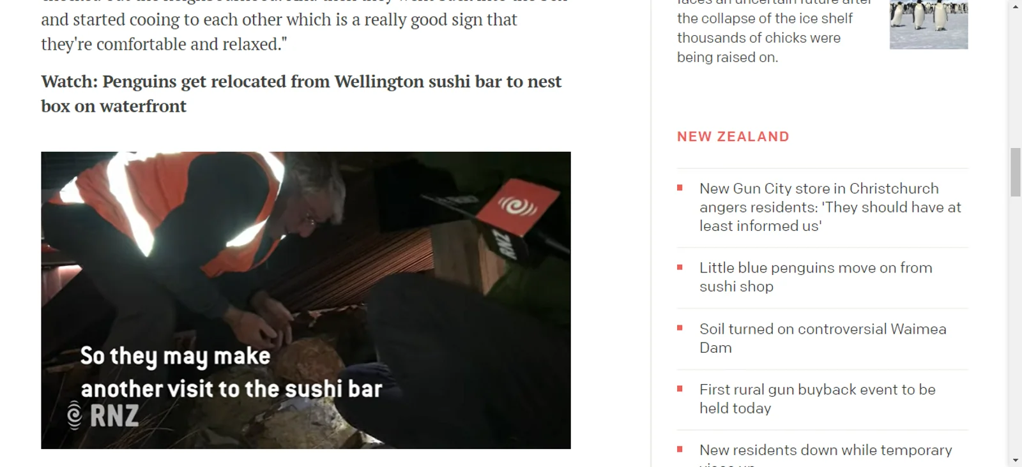1022x467 pixels.
Task: Click red bullet beside Little blue penguins
Action: coord(680,267)
